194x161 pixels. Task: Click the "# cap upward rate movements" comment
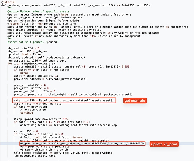41,119
